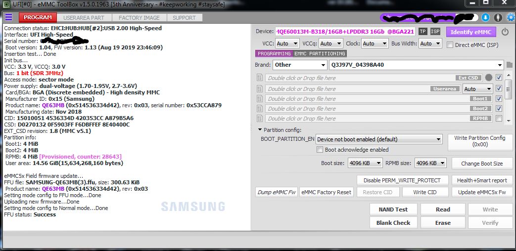Open the Boot size dropdown

365,163
